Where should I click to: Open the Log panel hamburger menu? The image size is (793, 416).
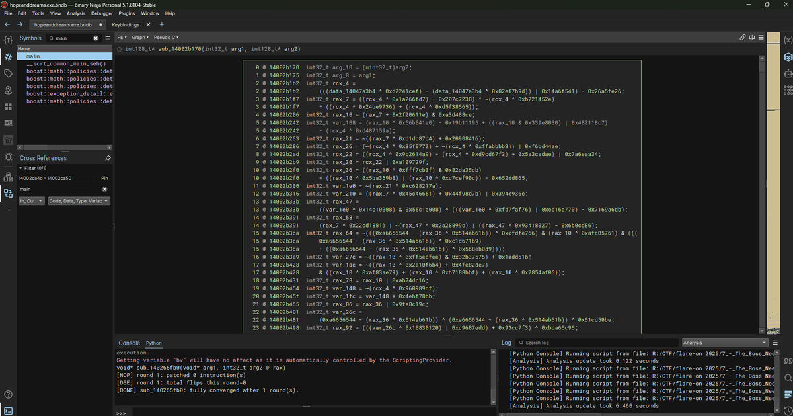click(x=775, y=343)
